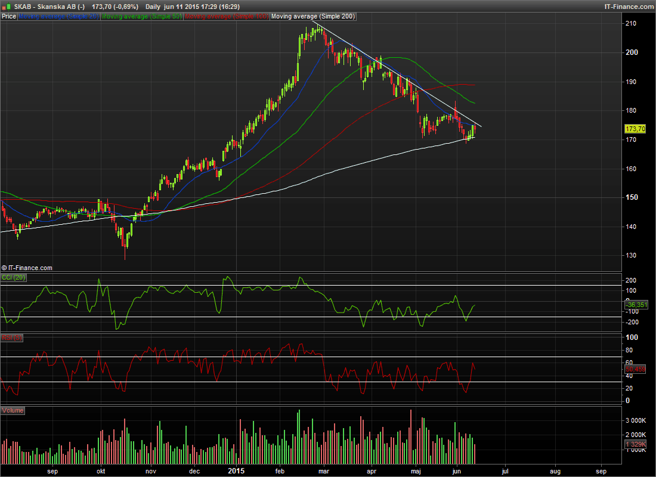Select the Moving average (Simple 200) label
The height and width of the screenshot is (477, 656).
pos(313,17)
